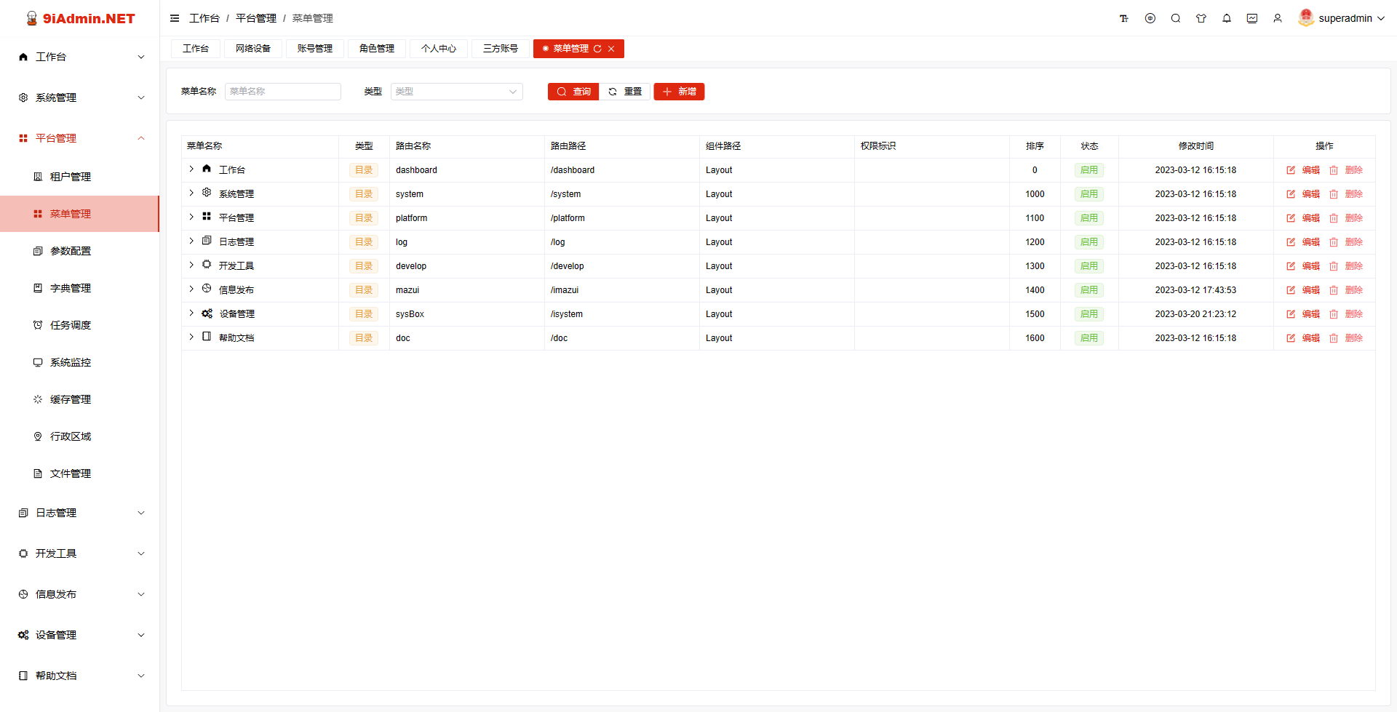The width and height of the screenshot is (1397, 712).
Task: Click the 菜单名称 search input field
Action: click(282, 92)
